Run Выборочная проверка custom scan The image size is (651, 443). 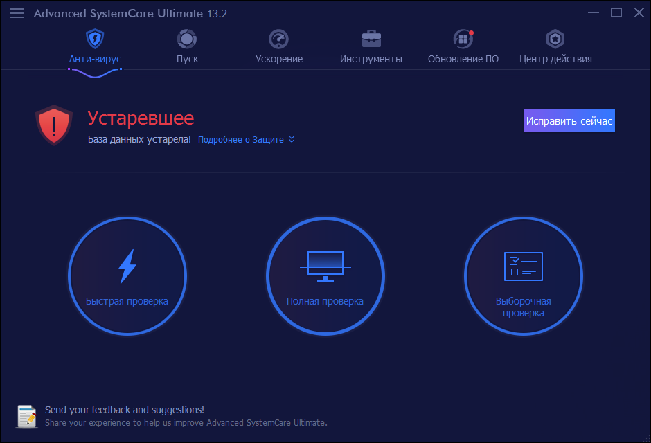(x=523, y=275)
